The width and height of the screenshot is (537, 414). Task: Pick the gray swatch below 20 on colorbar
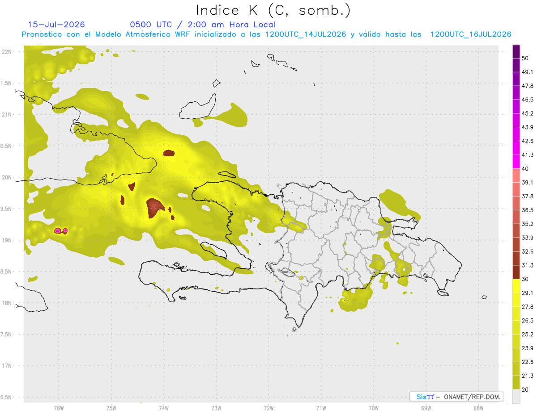(516, 397)
